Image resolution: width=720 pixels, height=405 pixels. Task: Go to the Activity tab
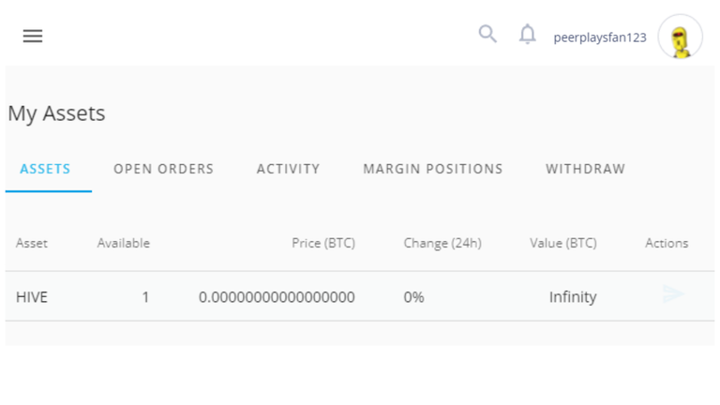pyautogui.click(x=288, y=169)
